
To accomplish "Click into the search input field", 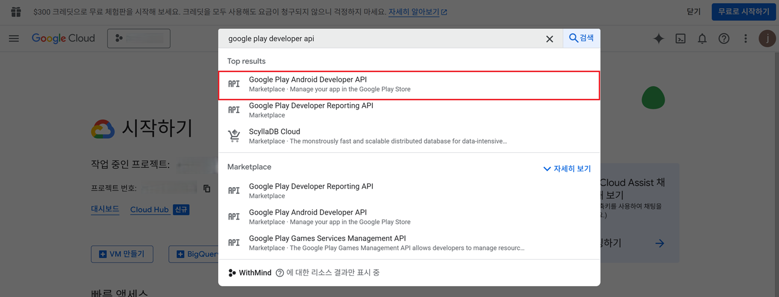I will click(380, 39).
